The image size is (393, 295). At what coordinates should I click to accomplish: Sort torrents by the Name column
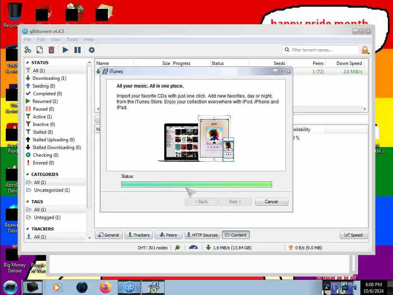114,63
